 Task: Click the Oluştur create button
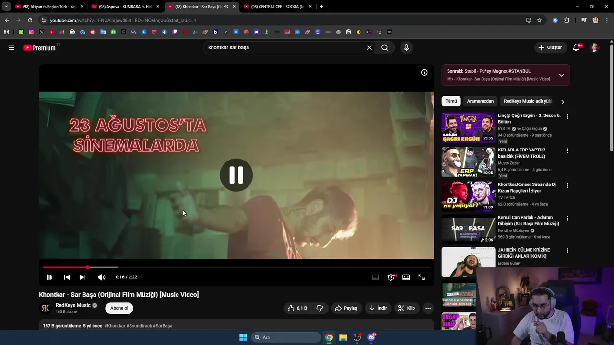tap(550, 47)
